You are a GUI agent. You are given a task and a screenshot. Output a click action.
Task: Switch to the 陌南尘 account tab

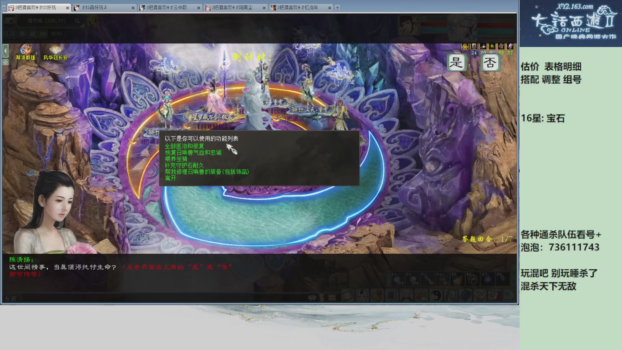[233, 7]
